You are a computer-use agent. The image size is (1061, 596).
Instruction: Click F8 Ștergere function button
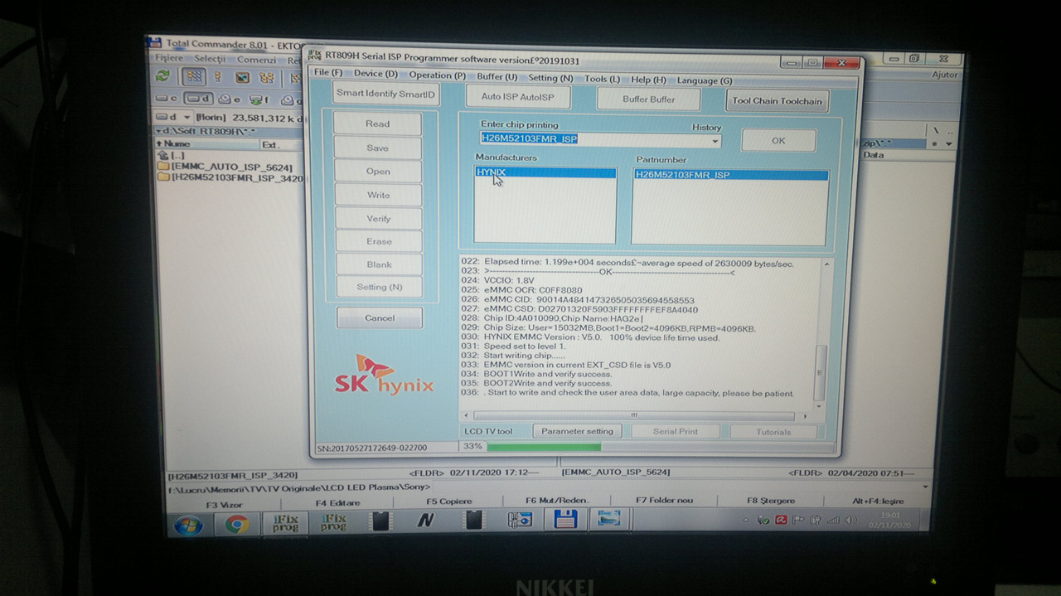click(770, 501)
